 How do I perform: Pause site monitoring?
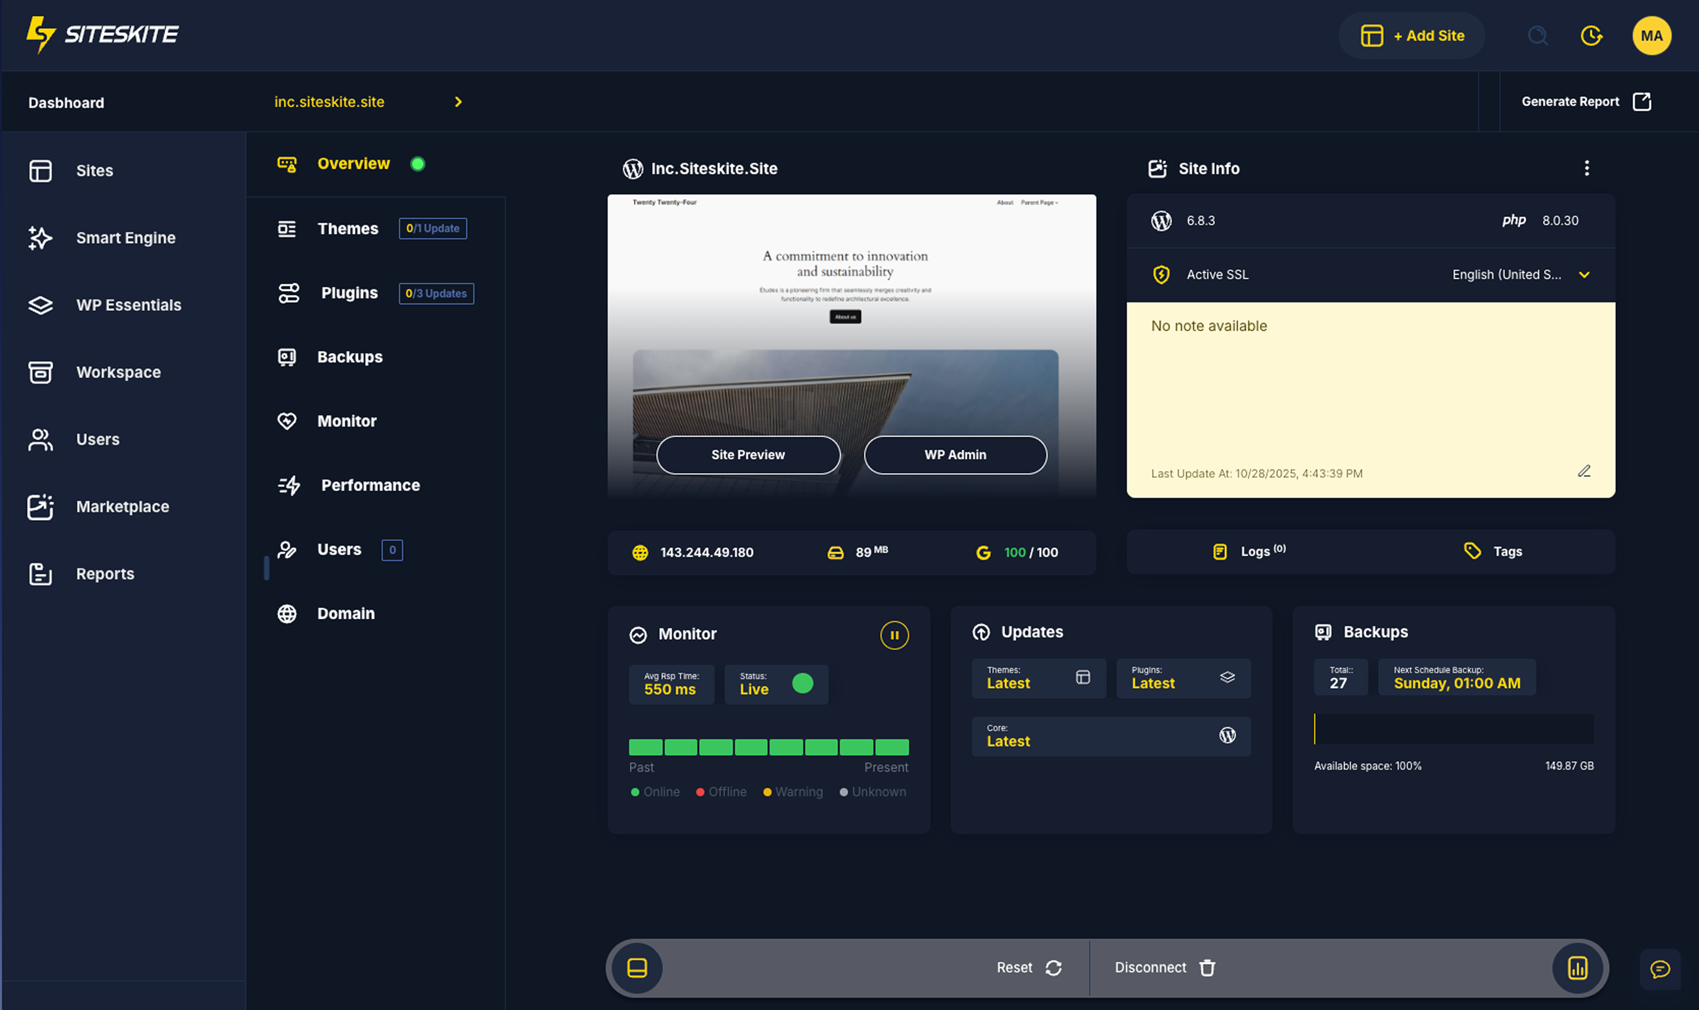tap(895, 635)
